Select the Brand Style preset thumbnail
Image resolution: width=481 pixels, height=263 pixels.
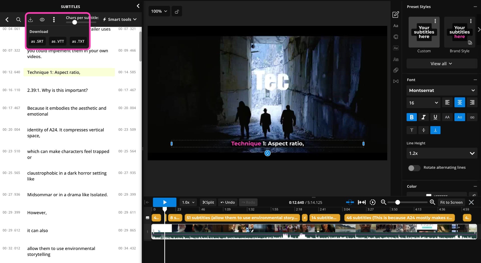click(459, 32)
